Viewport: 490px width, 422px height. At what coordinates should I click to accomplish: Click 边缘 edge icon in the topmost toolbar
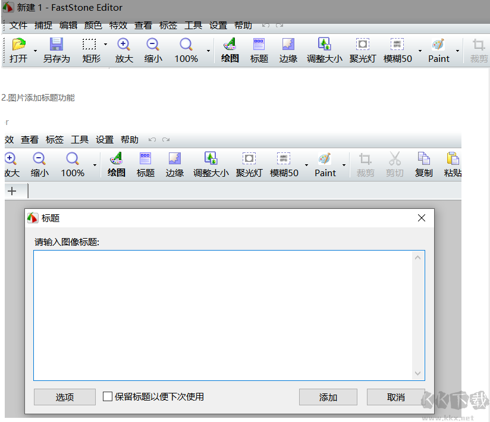(x=288, y=45)
